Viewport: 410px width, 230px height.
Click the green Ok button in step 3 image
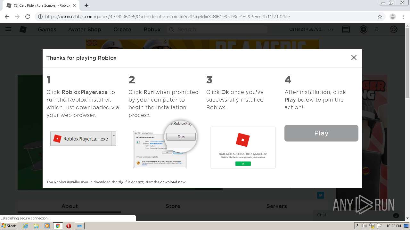(x=243, y=164)
